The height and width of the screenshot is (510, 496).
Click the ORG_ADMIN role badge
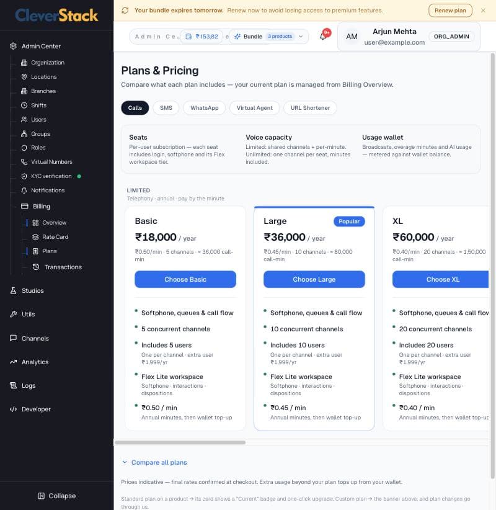tap(451, 37)
